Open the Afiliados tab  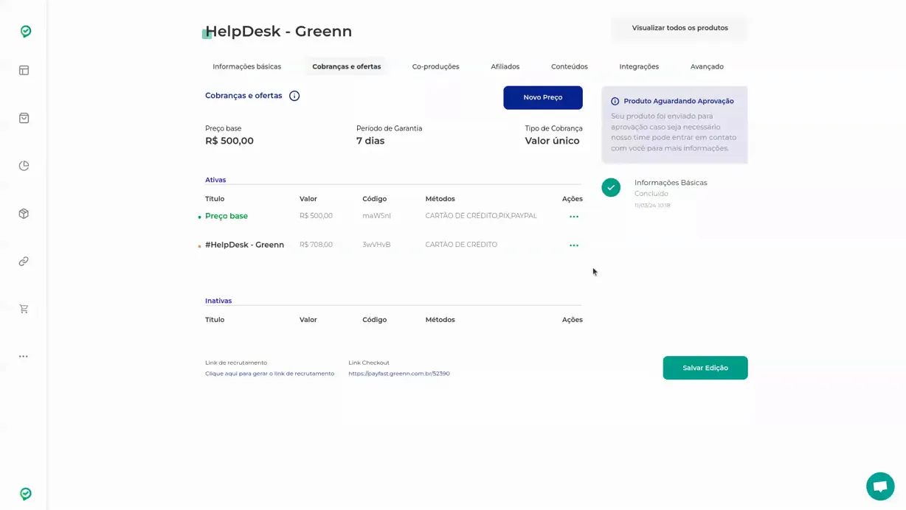point(505,66)
